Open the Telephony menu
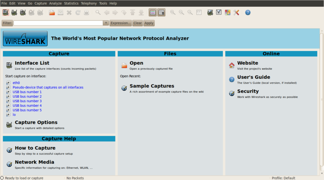Viewport: 324px width, 180px height. click(x=89, y=3)
